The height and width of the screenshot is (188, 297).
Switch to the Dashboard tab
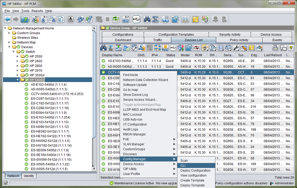point(123,40)
